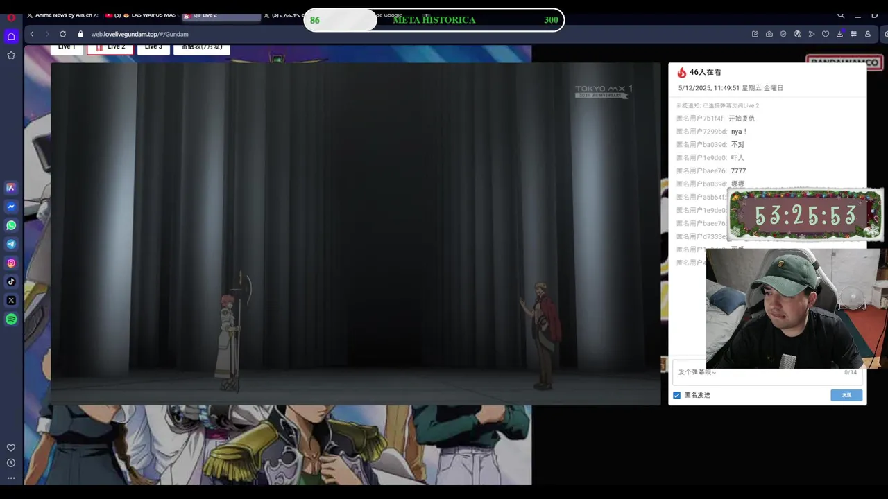Open Instagram in the sidebar
888x499 pixels.
coord(11,263)
